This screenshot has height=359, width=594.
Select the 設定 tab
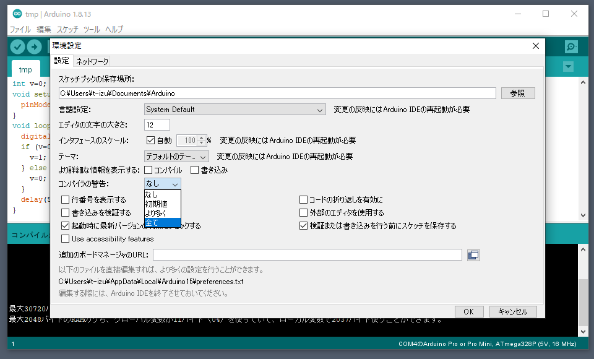[61, 61]
